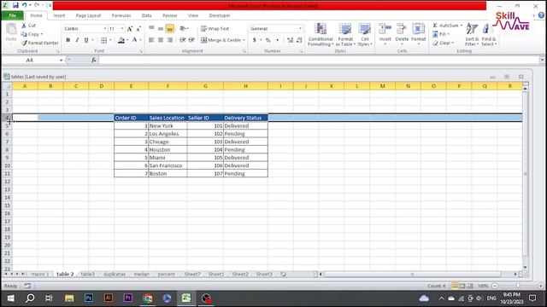547x307 pixels.
Task: Click the Undo icon in Quick Access Toolbar
Action: [25, 5]
